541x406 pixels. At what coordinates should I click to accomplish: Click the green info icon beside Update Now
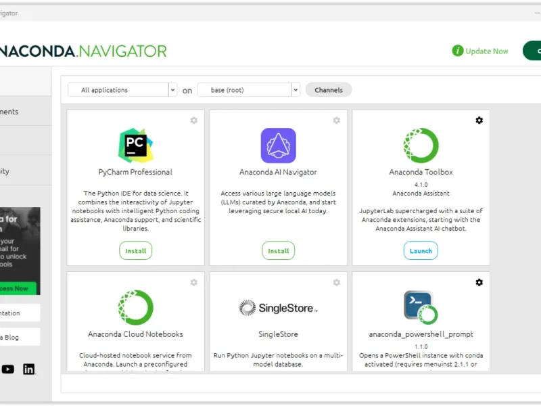pos(458,51)
